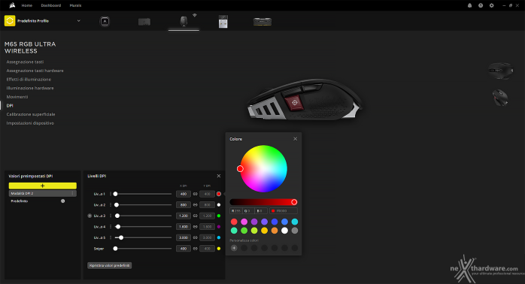Select the AIO cooler device icon

point(105,21)
